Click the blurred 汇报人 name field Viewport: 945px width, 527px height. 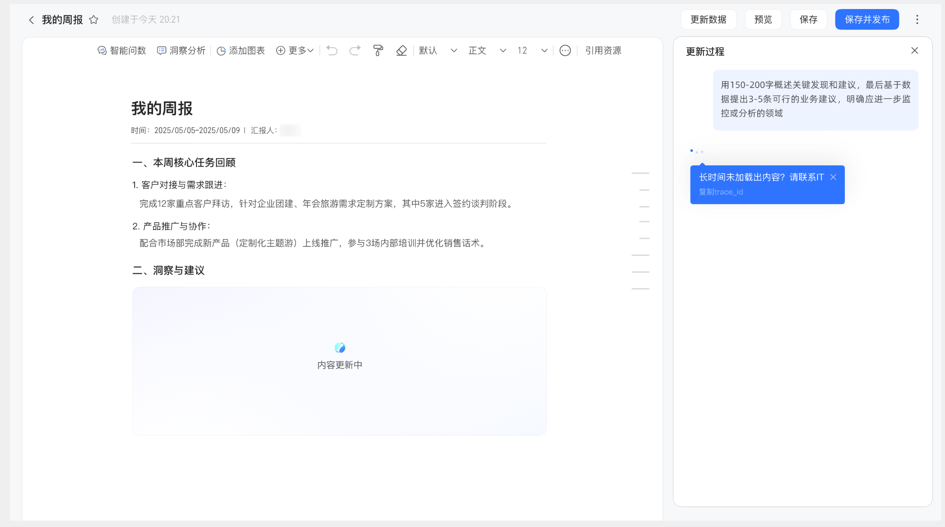coord(290,130)
